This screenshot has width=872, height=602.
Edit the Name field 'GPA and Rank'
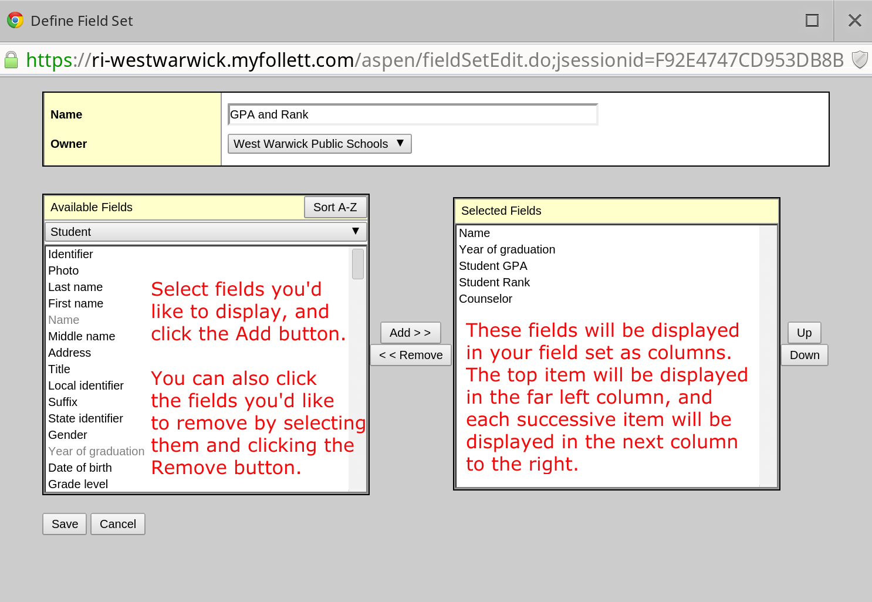[413, 114]
